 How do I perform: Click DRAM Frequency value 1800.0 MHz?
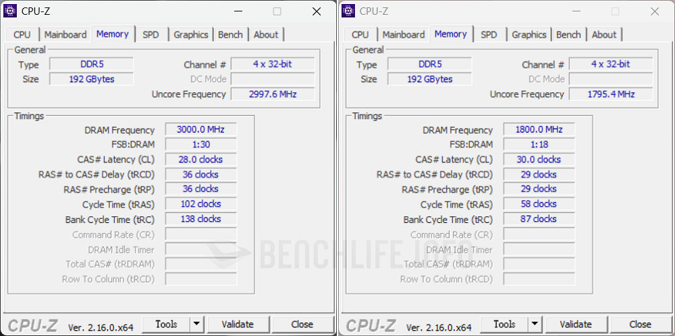click(539, 130)
